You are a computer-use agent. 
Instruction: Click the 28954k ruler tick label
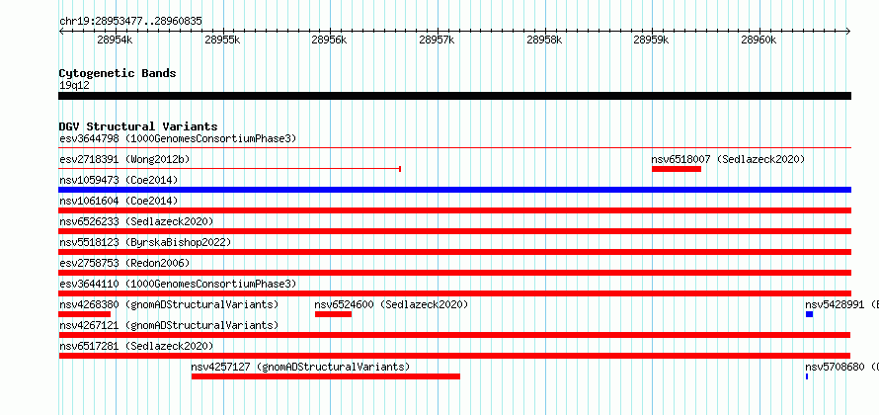pyautogui.click(x=115, y=40)
